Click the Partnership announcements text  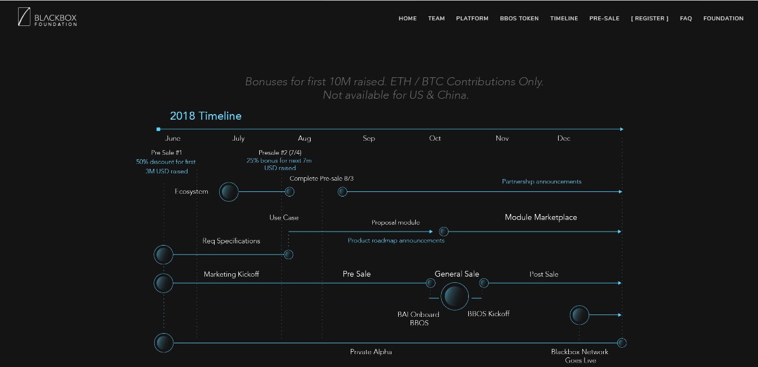click(x=542, y=182)
